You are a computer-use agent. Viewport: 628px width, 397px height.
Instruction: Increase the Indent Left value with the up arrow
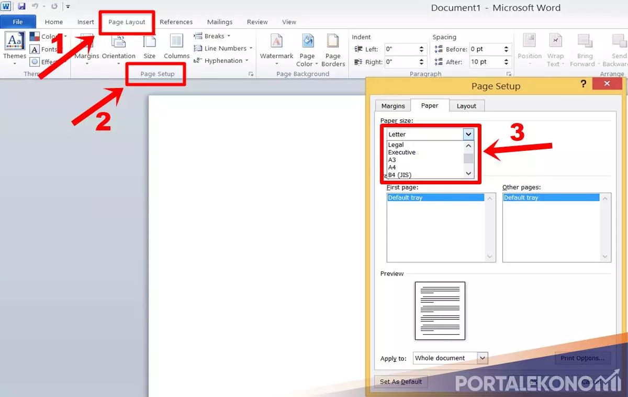[x=422, y=47]
